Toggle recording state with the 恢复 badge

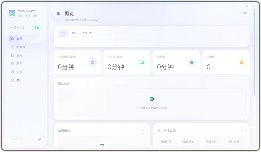tap(36, 28)
